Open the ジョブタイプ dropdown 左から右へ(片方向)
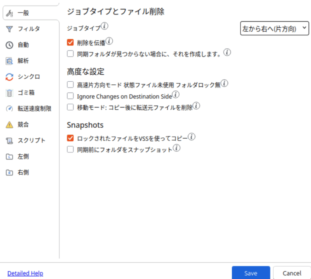The height and width of the screenshot is (279, 311). click(274, 28)
